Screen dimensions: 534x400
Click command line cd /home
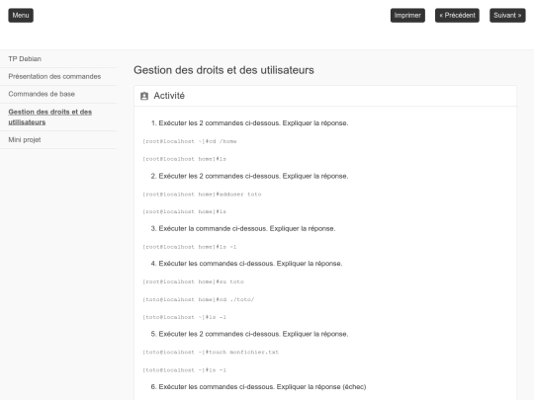tap(190, 141)
